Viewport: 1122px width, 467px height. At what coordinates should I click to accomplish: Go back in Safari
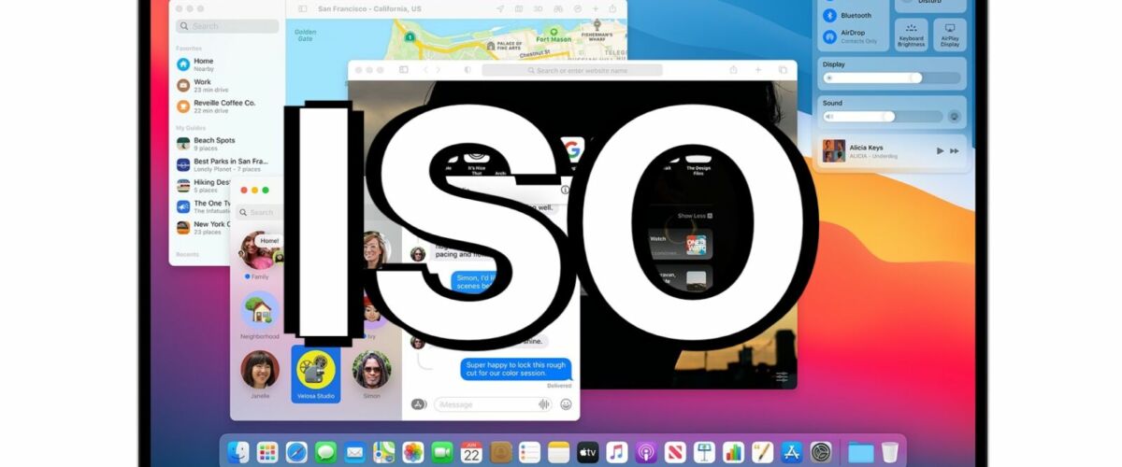pyautogui.click(x=426, y=70)
